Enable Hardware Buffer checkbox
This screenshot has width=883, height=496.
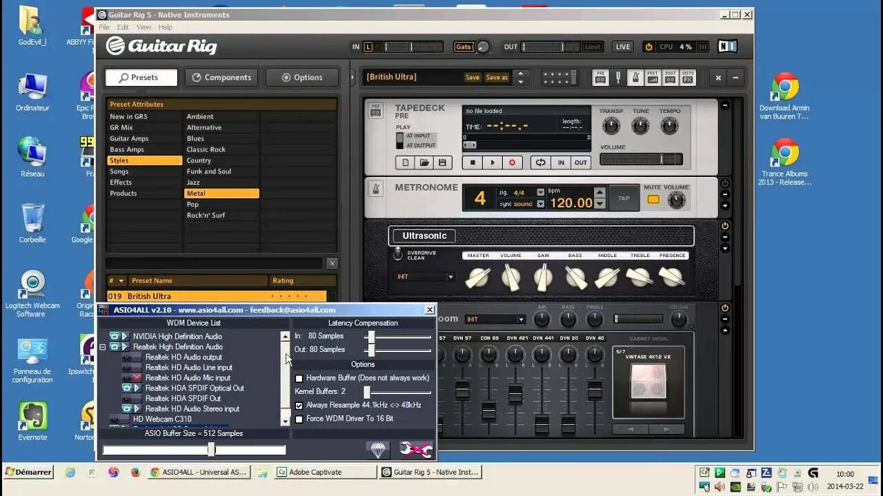[x=299, y=378]
